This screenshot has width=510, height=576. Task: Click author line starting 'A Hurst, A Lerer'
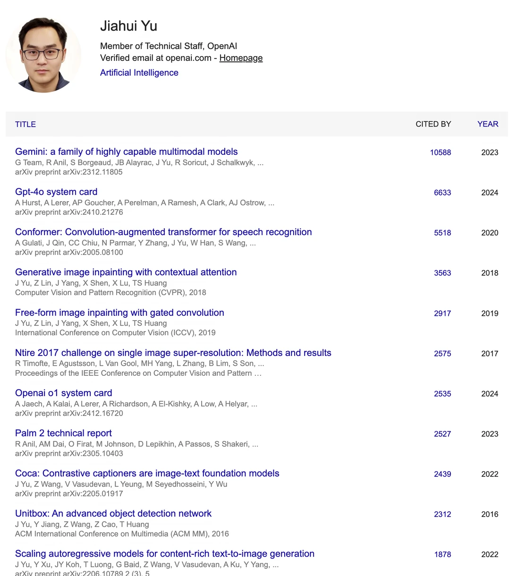144,203
